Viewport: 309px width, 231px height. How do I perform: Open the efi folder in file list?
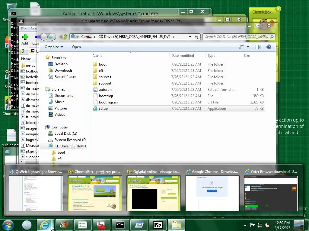coord(178,70)
